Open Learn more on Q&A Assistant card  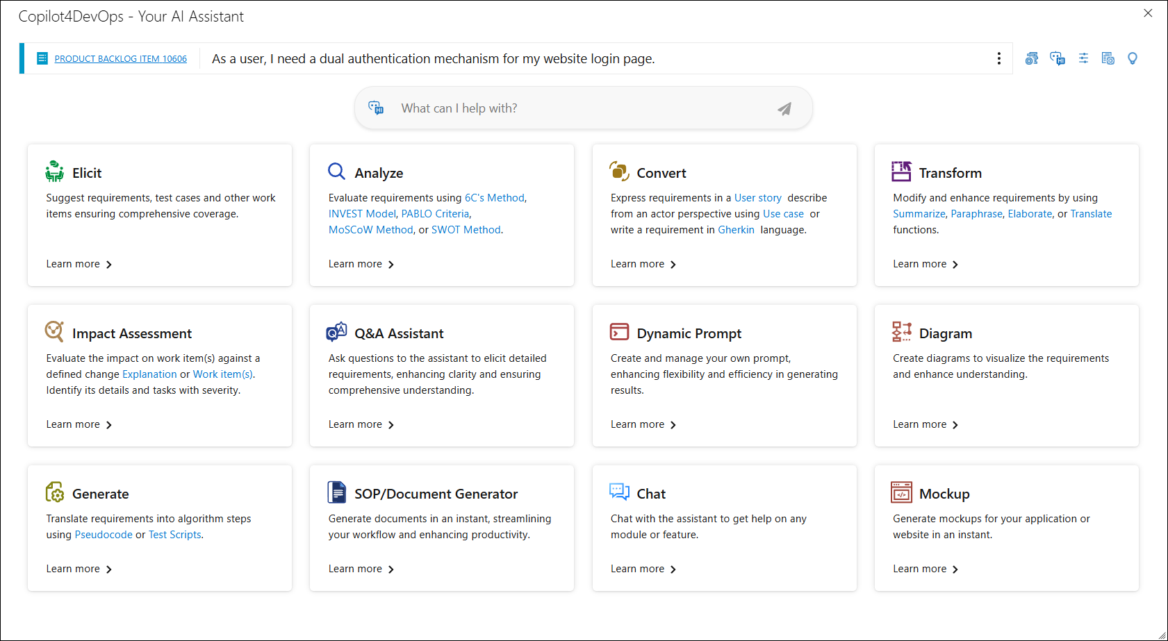tap(361, 424)
